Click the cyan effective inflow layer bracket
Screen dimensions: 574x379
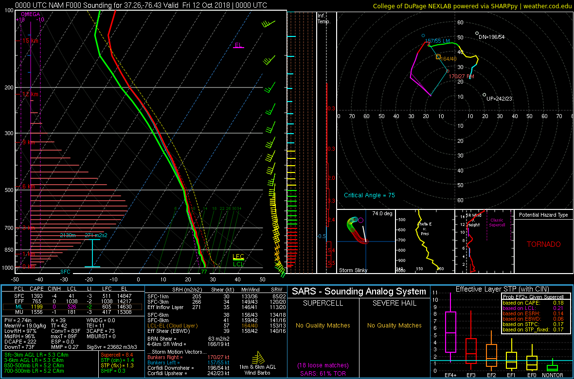tap(92, 253)
